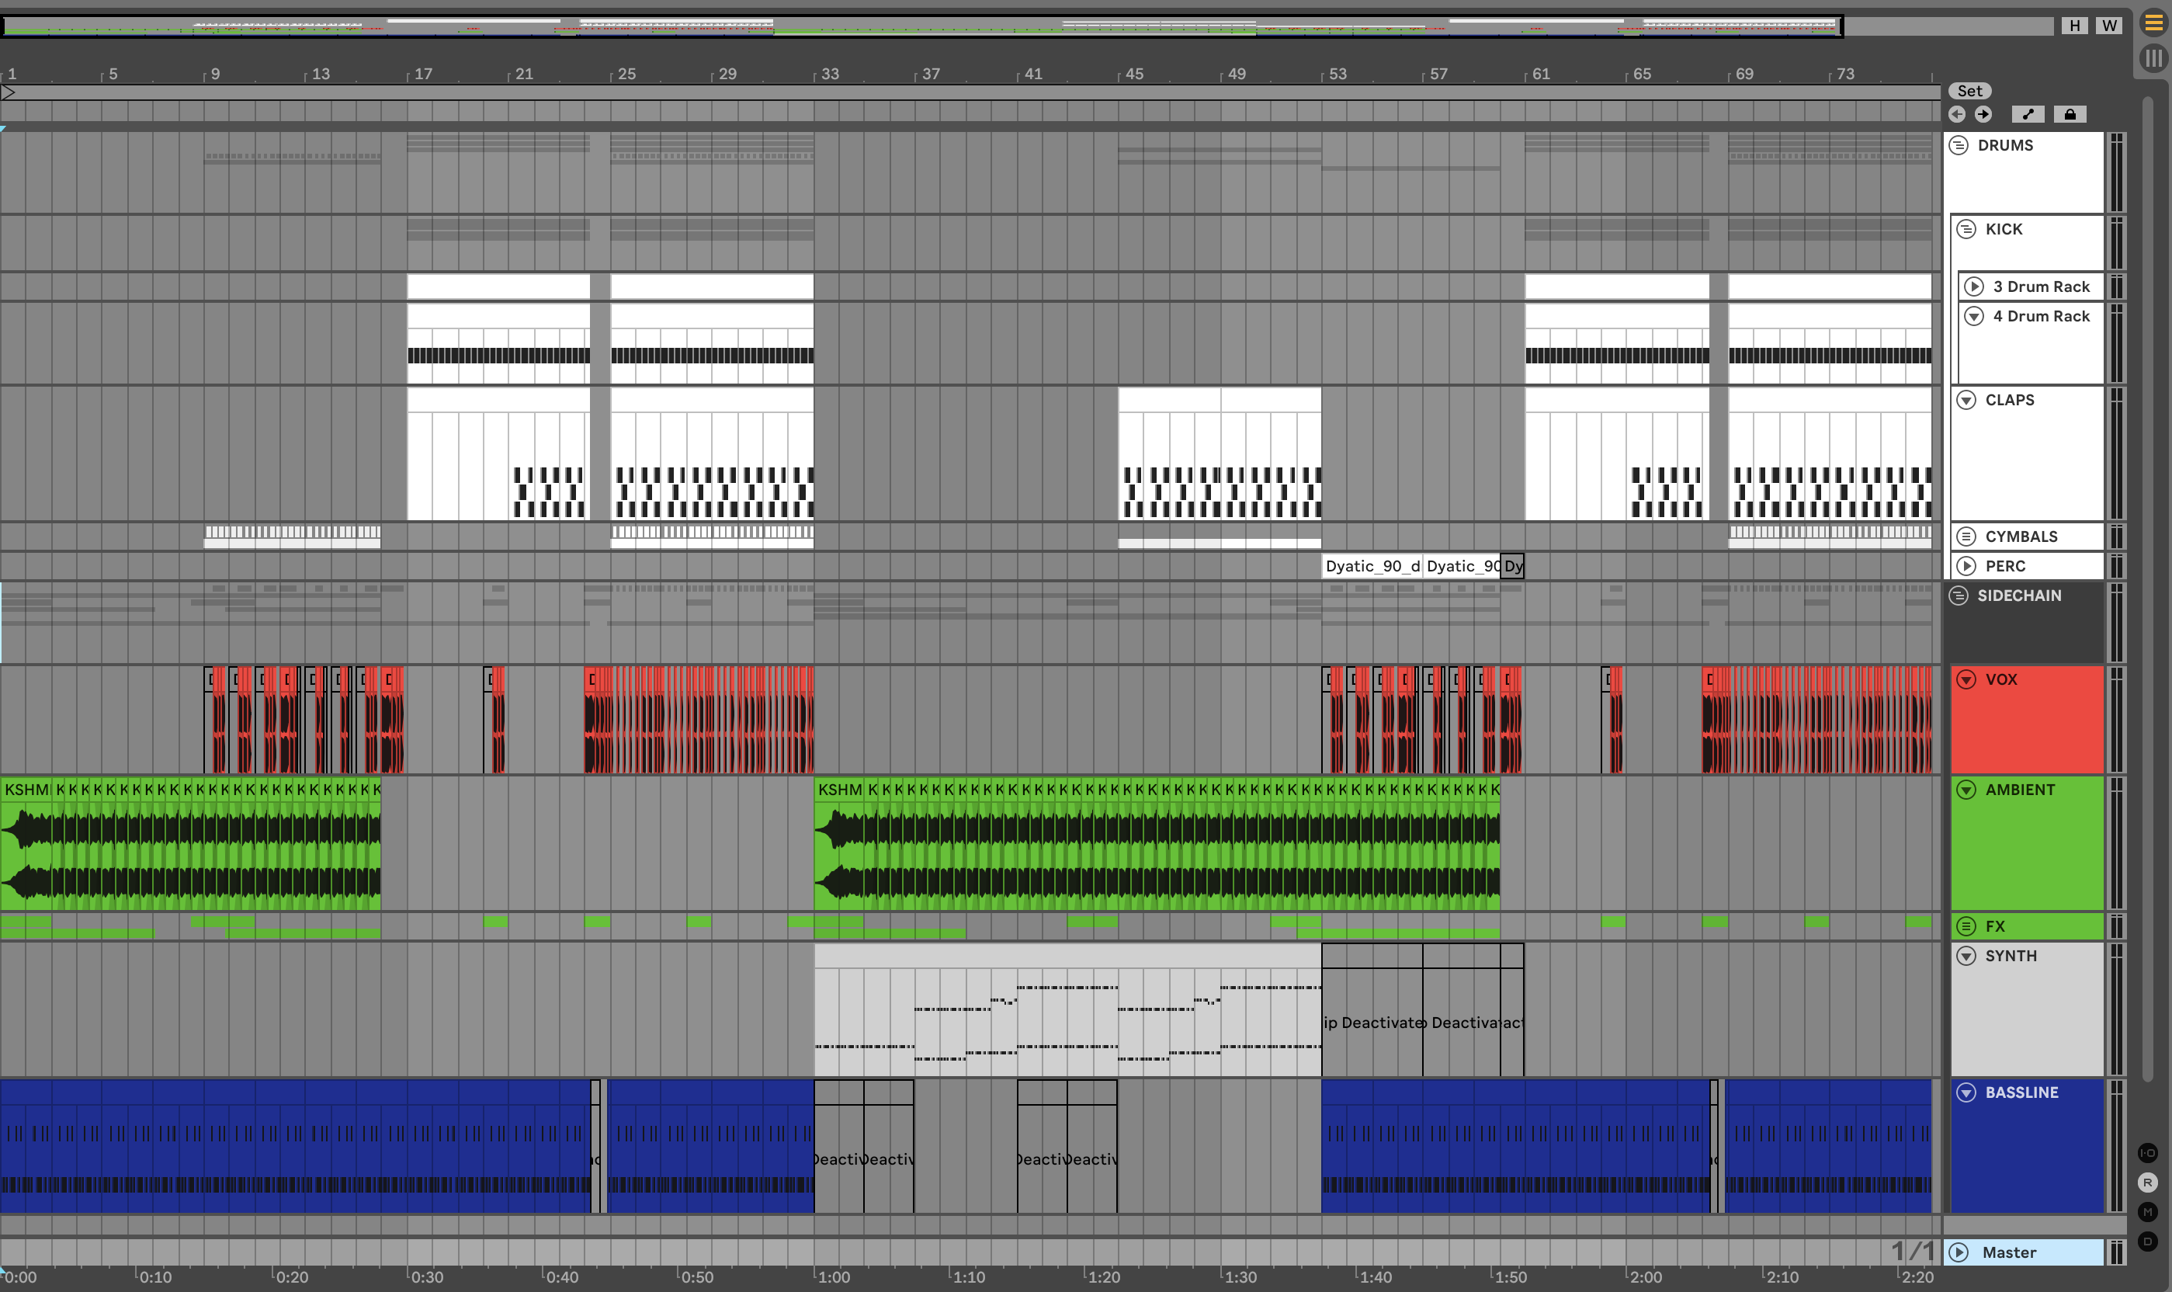Toggle the Track Delay (D) visibility
This screenshot has width=2172, height=1292.
click(x=2148, y=1242)
